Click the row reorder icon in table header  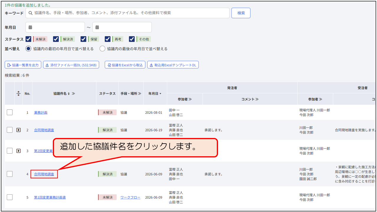click(x=18, y=93)
